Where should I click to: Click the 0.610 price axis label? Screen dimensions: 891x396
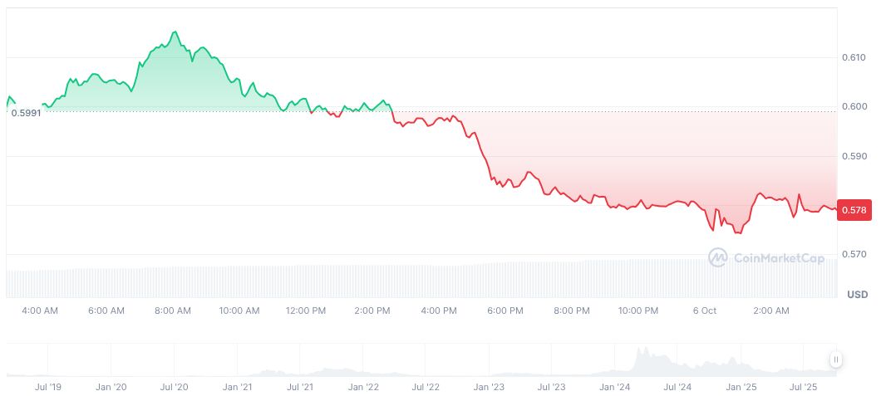854,57
